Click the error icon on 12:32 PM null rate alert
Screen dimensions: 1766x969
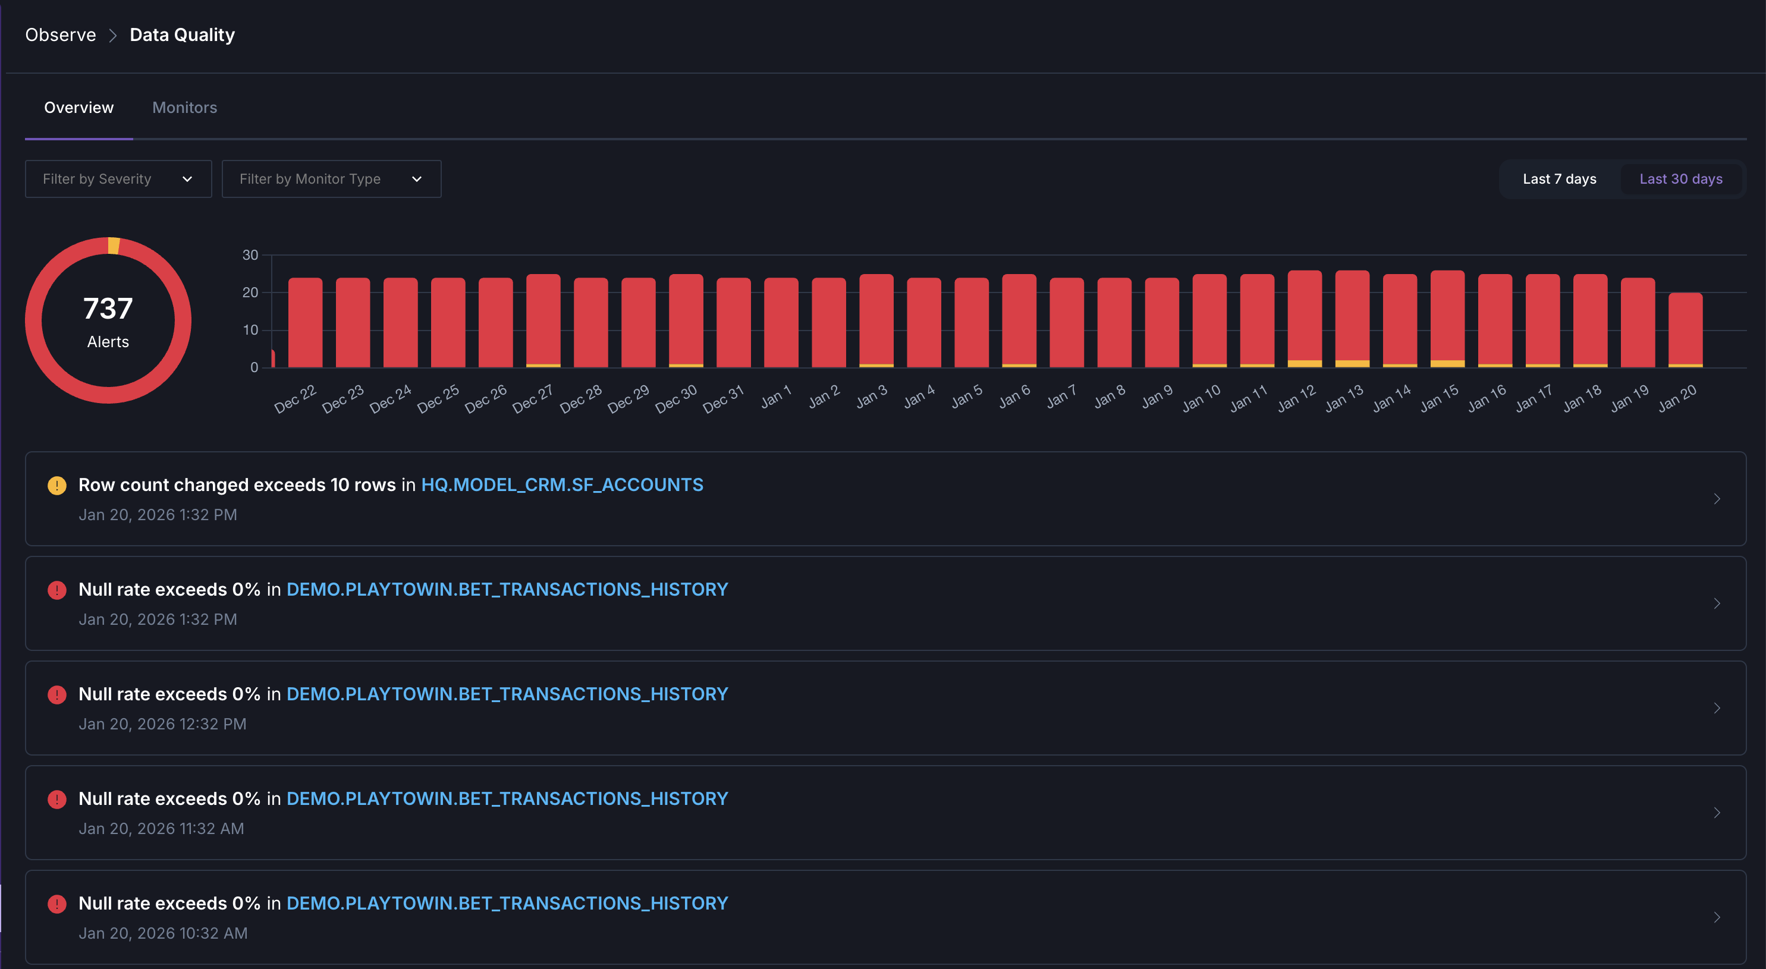click(x=57, y=695)
